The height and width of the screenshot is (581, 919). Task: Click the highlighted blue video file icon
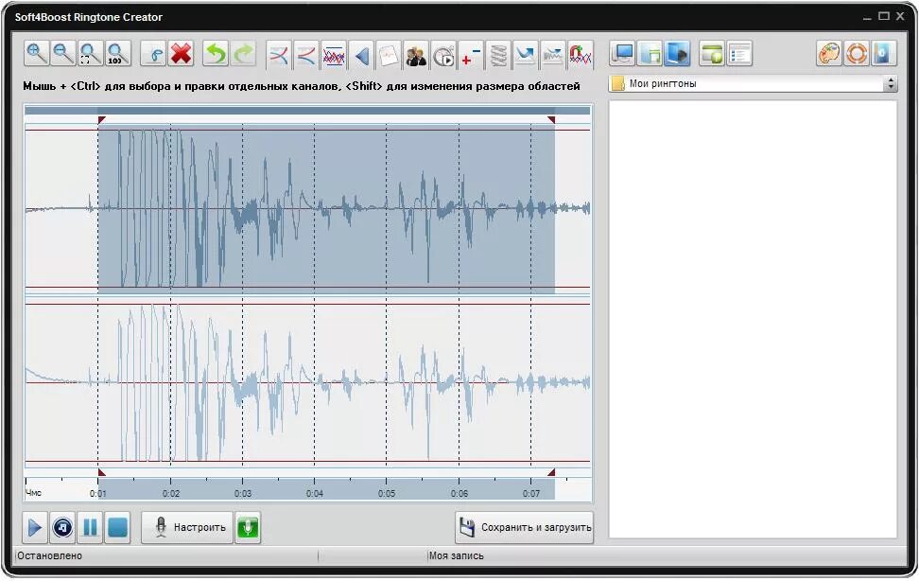678,53
